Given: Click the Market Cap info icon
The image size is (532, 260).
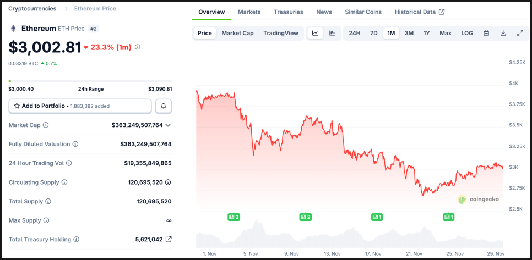Looking at the screenshot, I should pyautogui.click(x=46, y=125).
